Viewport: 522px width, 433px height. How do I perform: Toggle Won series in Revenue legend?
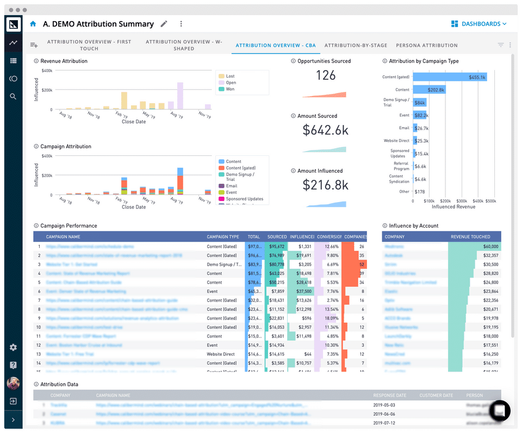[227, 89]
